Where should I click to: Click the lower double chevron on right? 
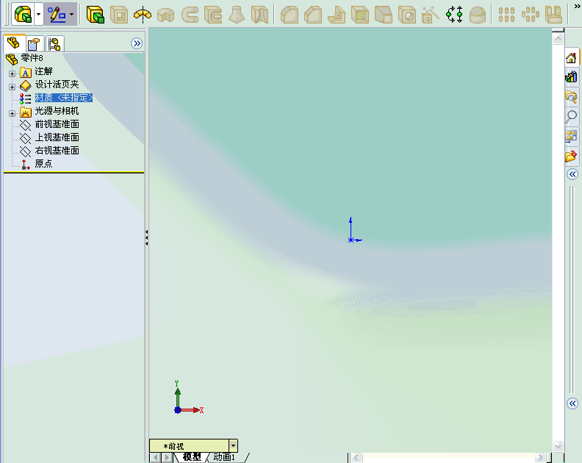point(572,403)
